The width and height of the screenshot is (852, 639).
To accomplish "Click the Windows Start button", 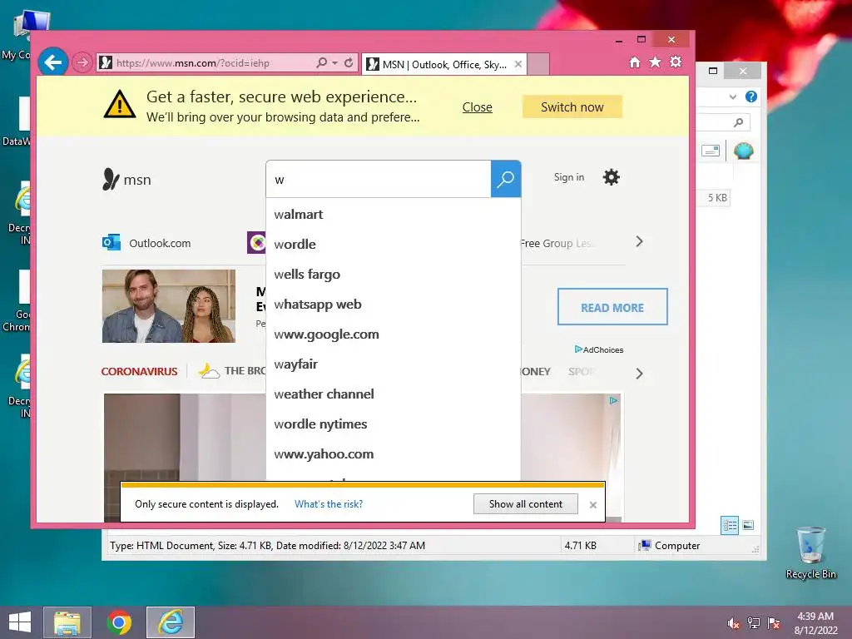I will coord(20,622).
